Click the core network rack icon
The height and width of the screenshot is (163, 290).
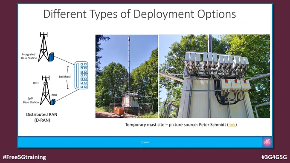81,75
